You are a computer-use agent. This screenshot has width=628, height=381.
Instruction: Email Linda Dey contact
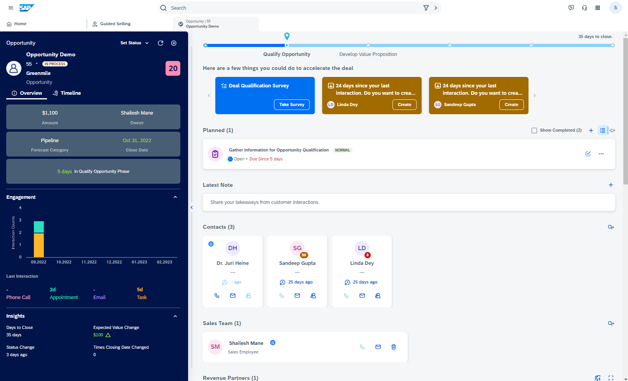362,296
